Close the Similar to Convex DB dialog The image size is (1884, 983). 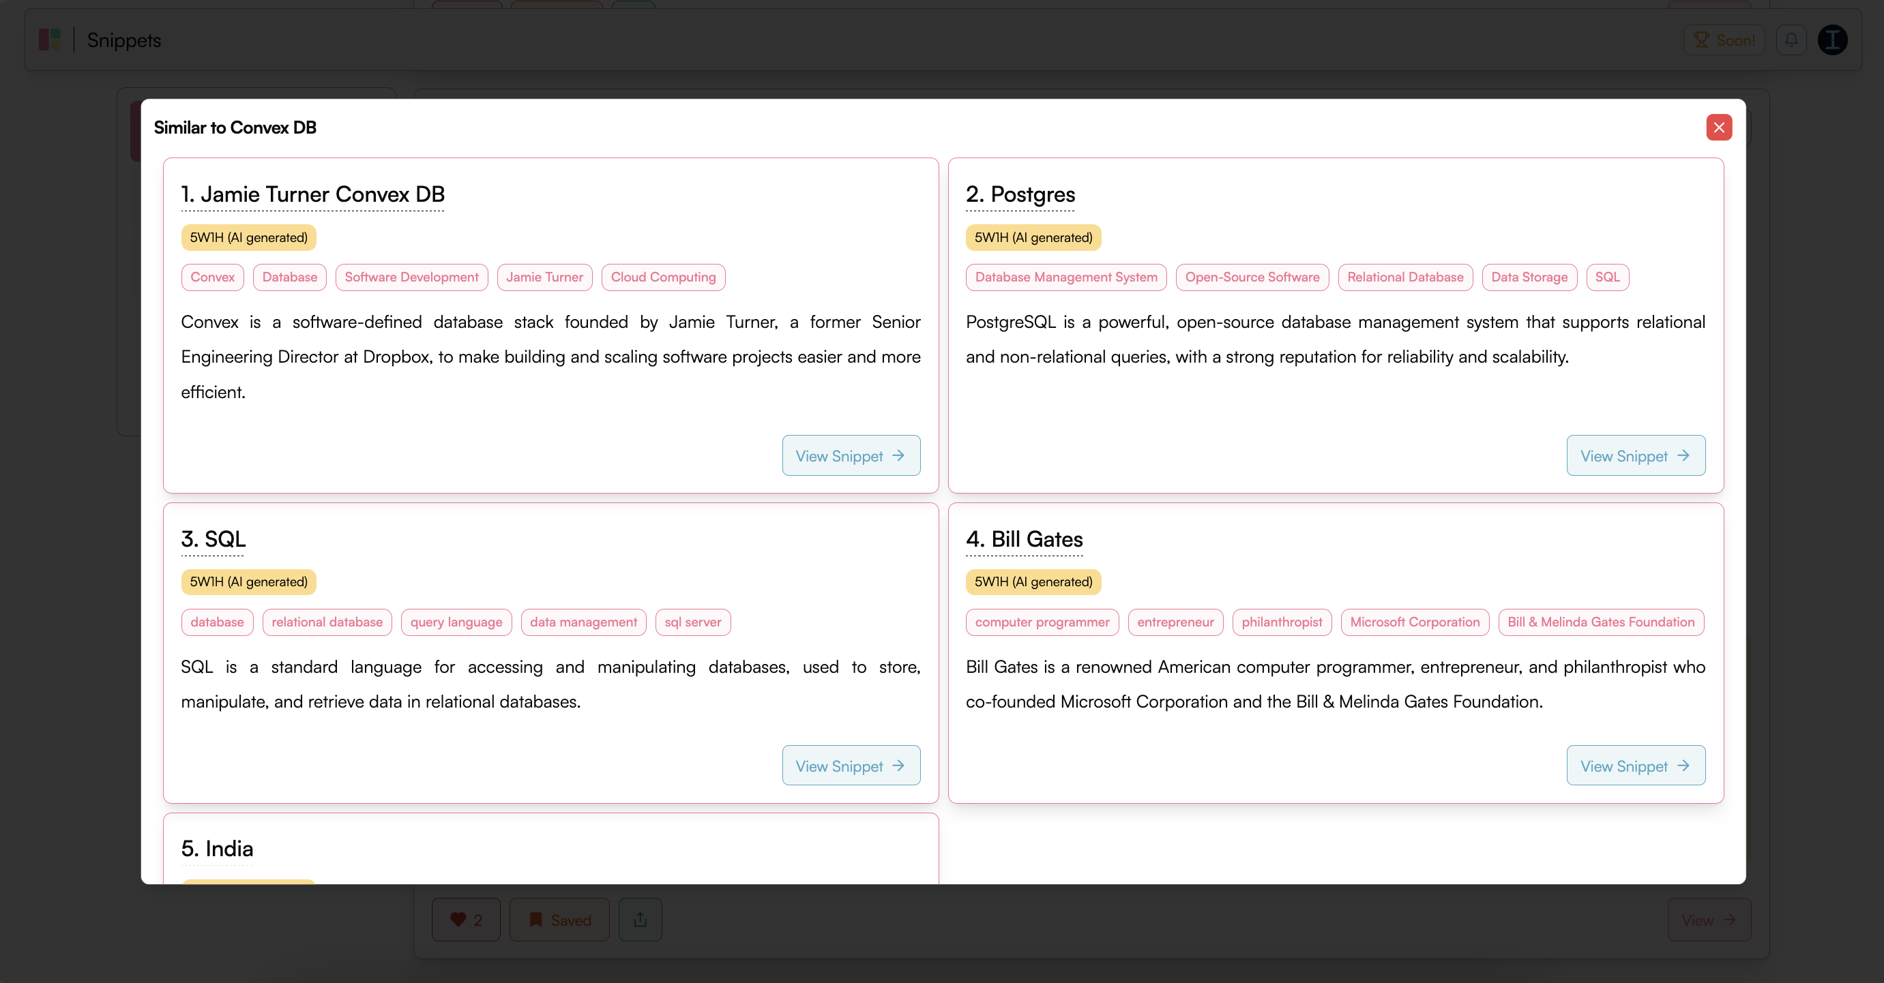(1719, 127)
